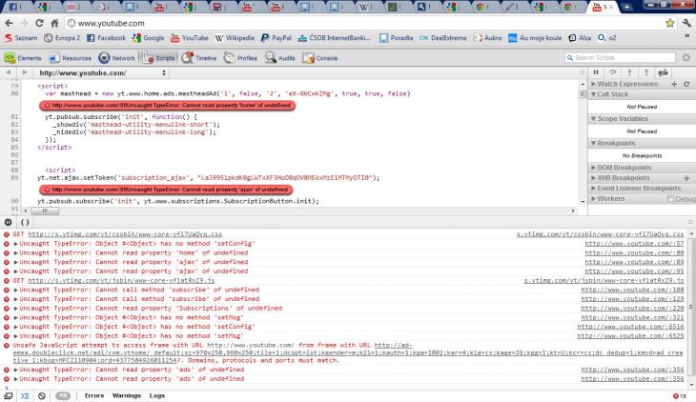Open the Console panel
This screenshot has height=402, width=696.
(320, 58)
